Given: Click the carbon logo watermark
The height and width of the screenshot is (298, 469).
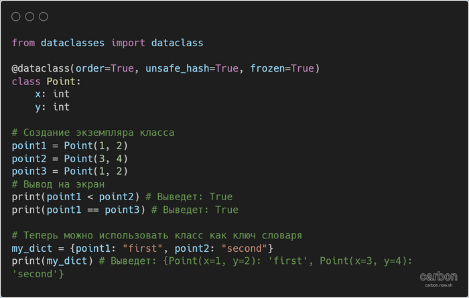Looking at the screenshot, I should [x=438, y=276].
